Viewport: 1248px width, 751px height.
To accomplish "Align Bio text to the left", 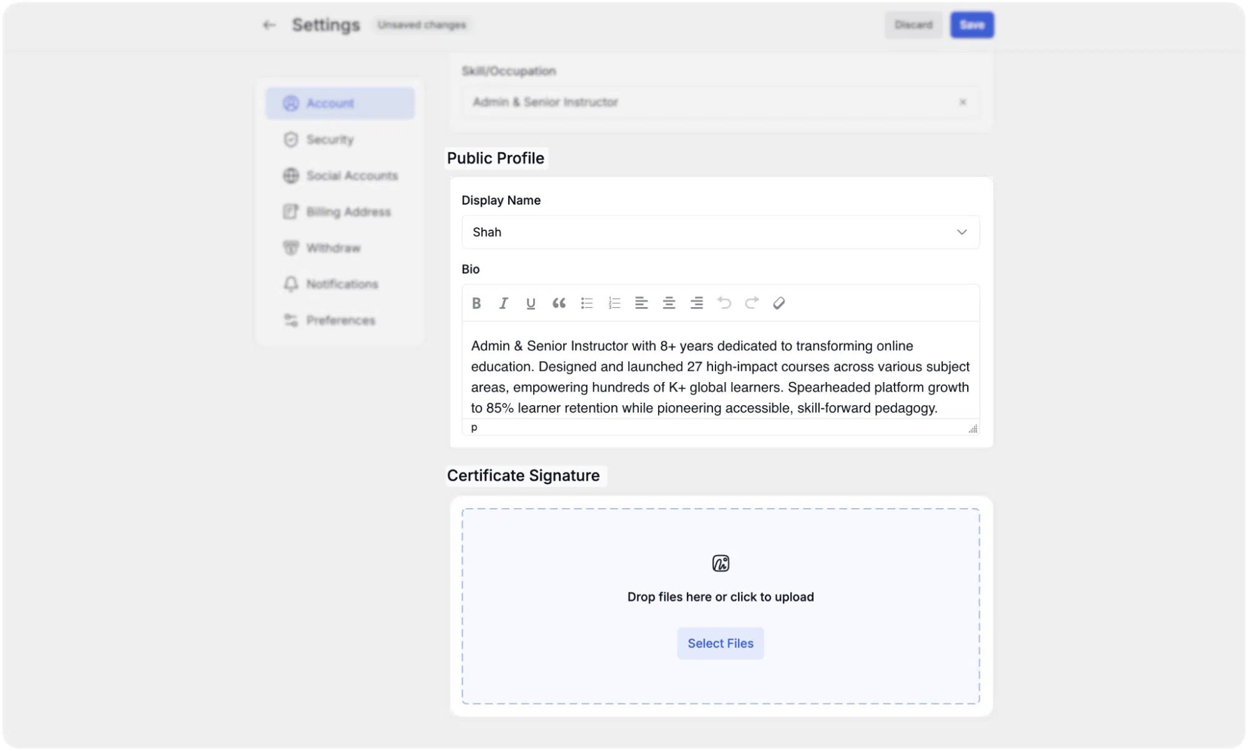I will [x=641, y=303].
